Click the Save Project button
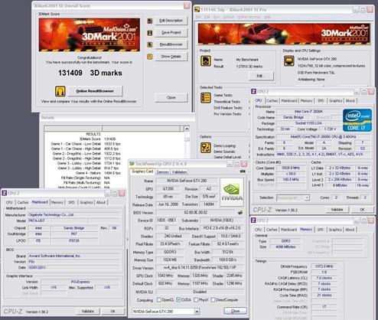 [171, 33]
